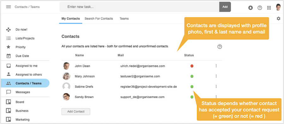Image resolution: width=284 pixels, height=124 pixels.
Task: Select Lists/Projects in the sidebar
Action: coord(25,38)
